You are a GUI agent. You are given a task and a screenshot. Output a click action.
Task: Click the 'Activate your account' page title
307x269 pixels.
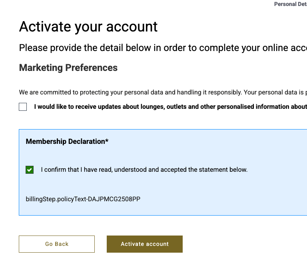[88, 27]
